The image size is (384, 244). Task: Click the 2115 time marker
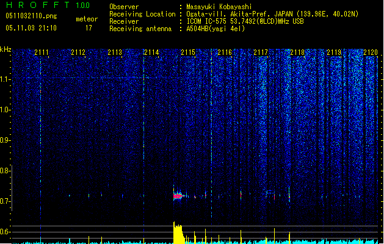[188, 52]
